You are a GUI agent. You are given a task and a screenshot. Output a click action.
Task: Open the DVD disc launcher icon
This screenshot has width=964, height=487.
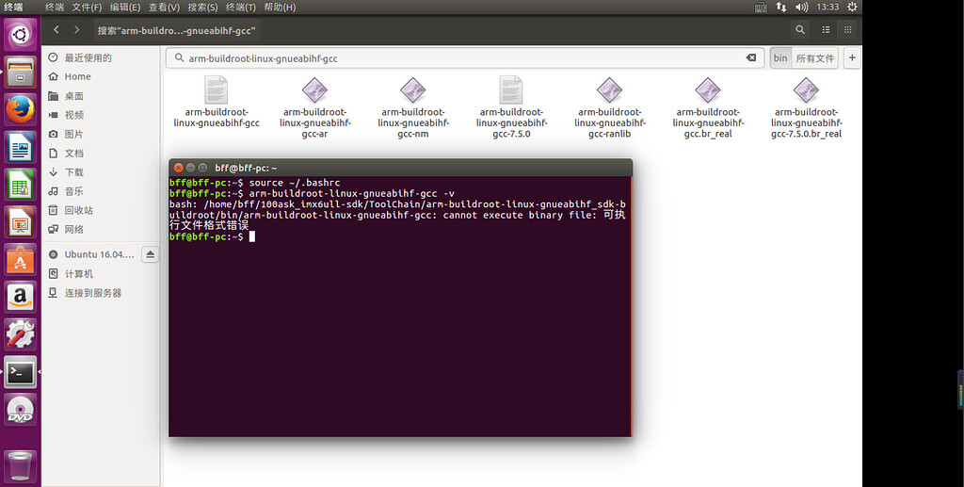21,410
